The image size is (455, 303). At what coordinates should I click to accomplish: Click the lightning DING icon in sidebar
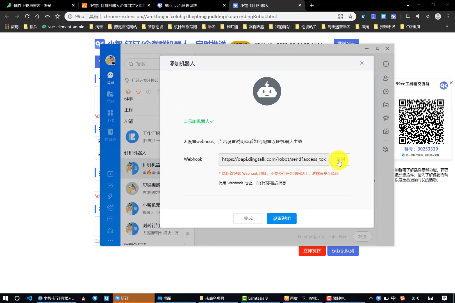point(110,196)
